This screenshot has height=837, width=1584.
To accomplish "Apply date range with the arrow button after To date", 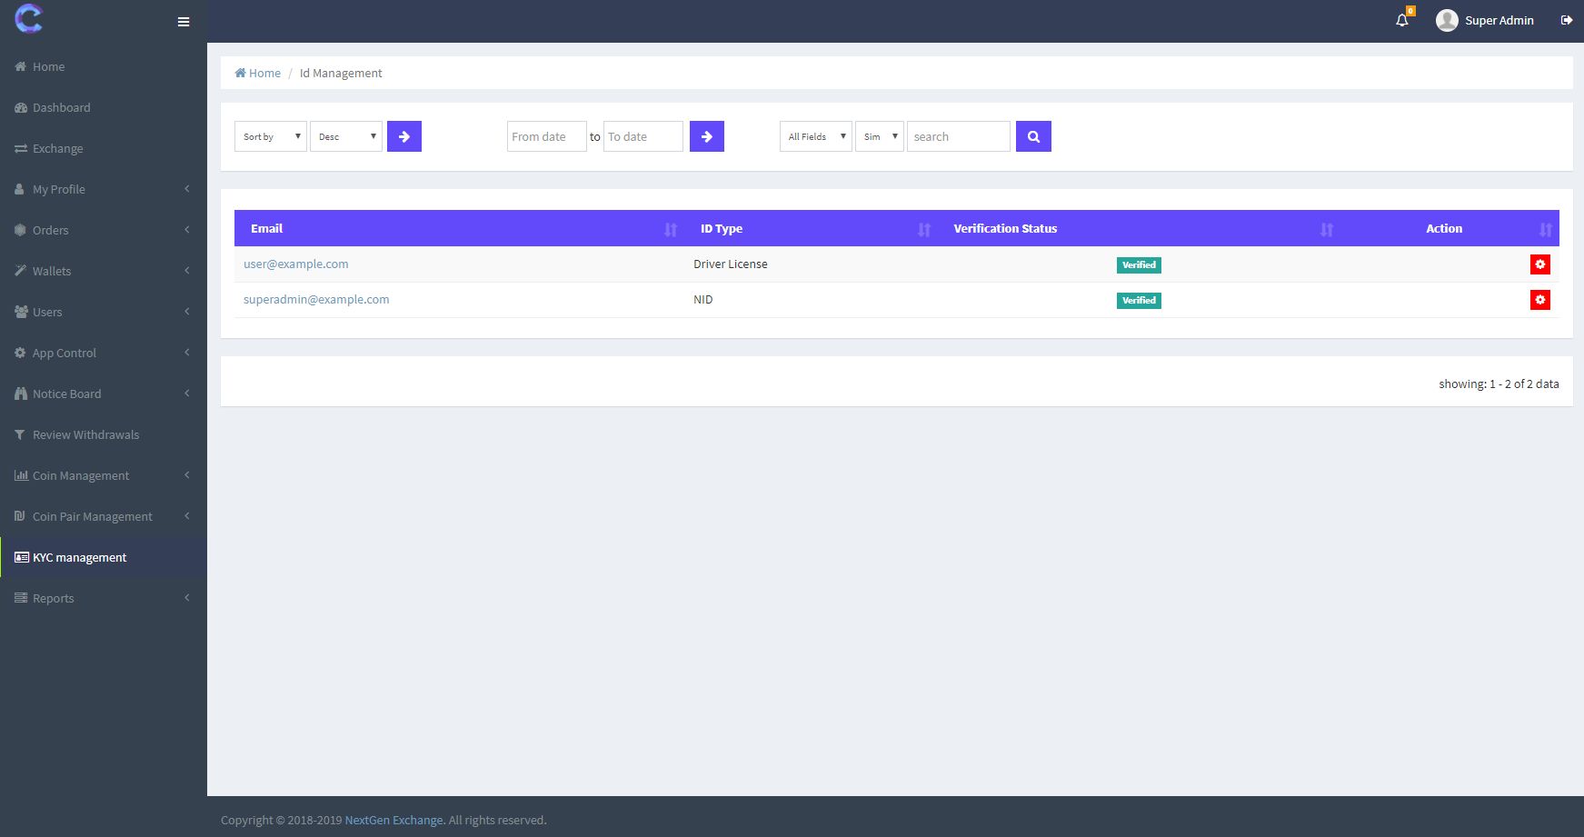I will tap(707, 136).
